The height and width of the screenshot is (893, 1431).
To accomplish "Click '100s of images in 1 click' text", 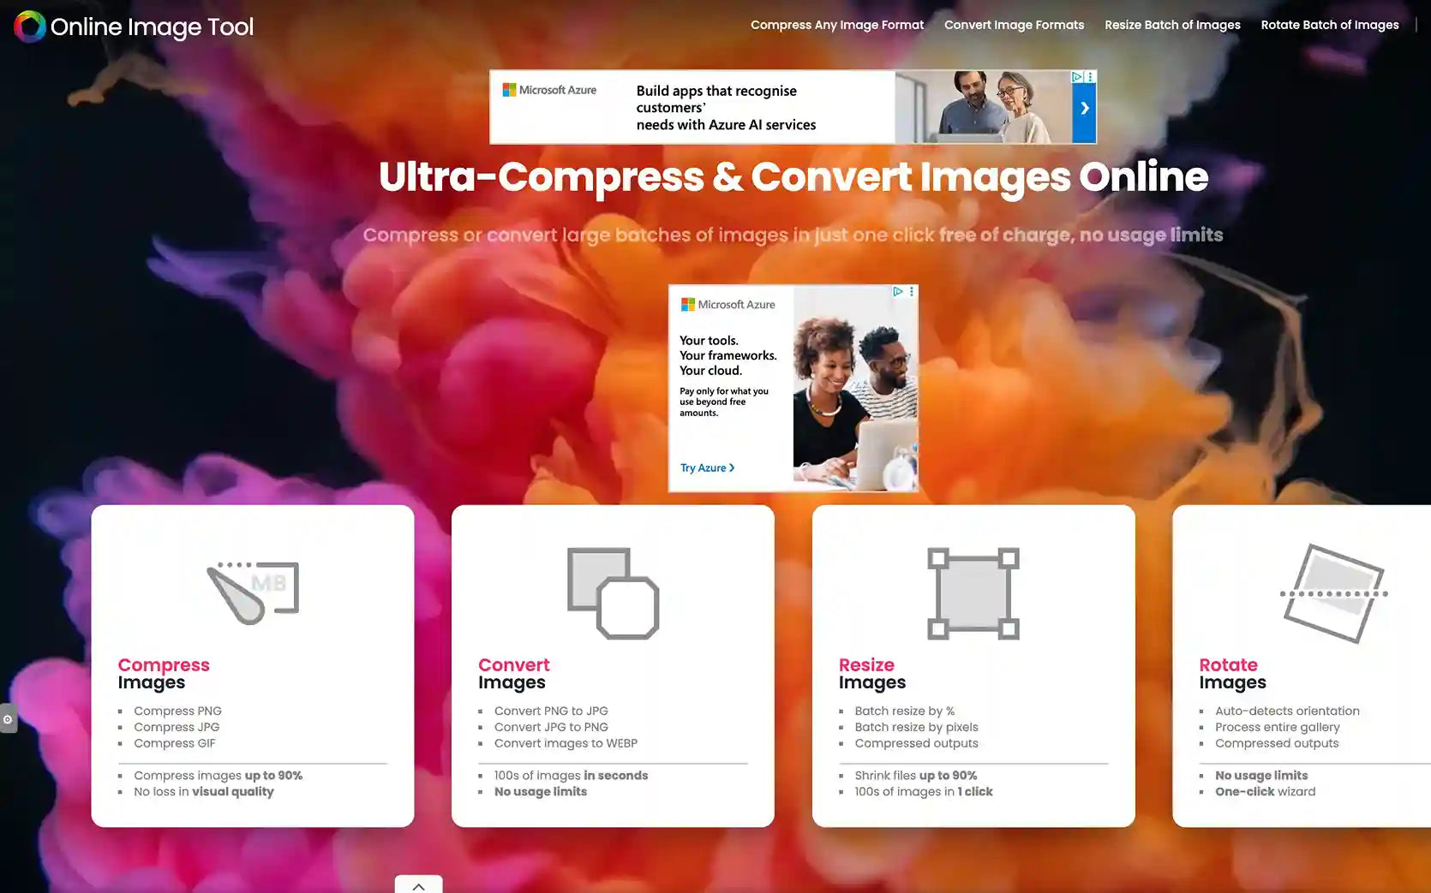I will [x=924, y=792].
